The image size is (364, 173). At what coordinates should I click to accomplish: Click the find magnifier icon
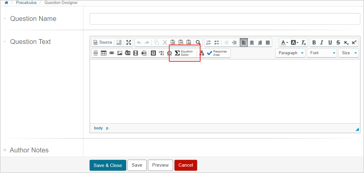tap(198, 42)
